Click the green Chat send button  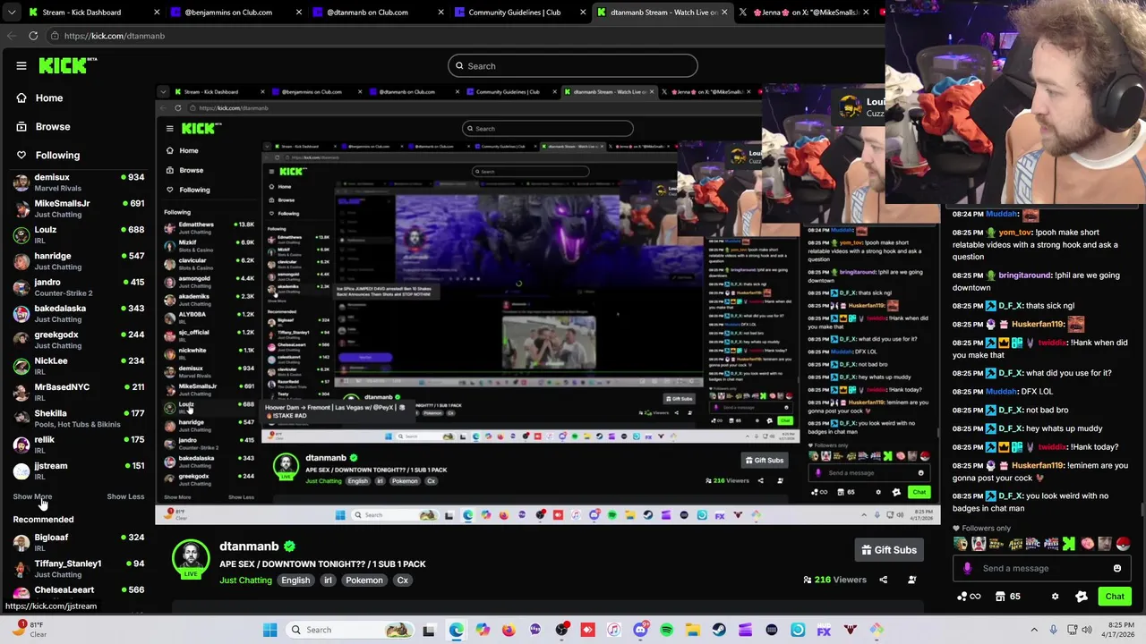coord(1115,597)
